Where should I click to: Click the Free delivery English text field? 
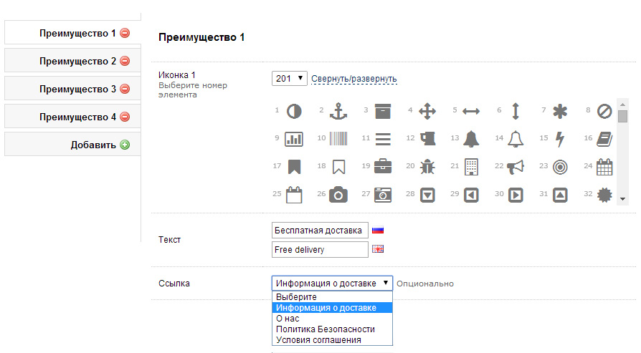pyautogui.click(x=320, y=249)
